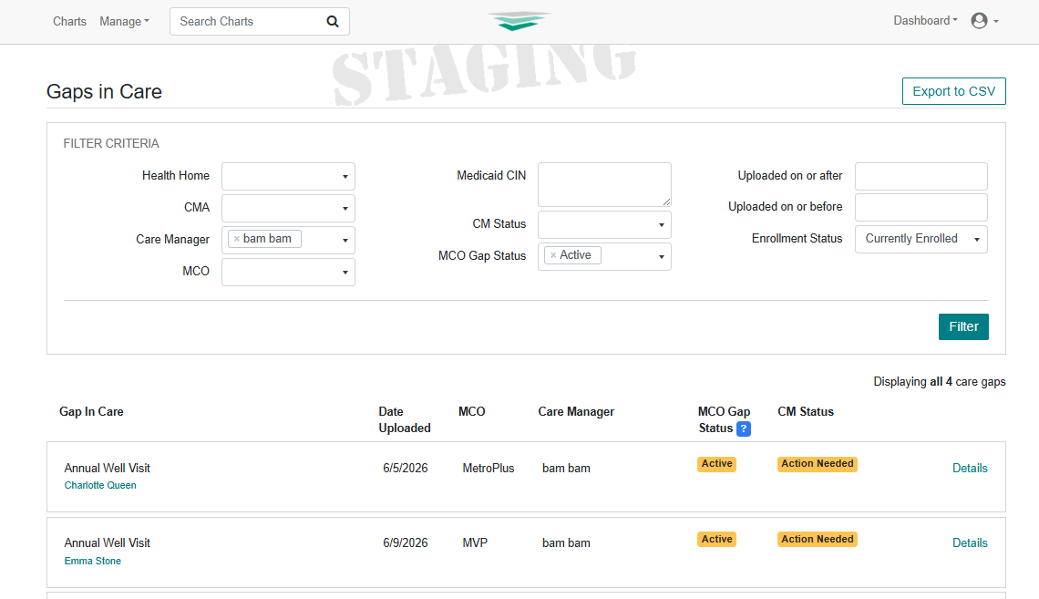Click the 'CM Status' column header
This screenshot has height=599, width=1039.
[806, 411]
